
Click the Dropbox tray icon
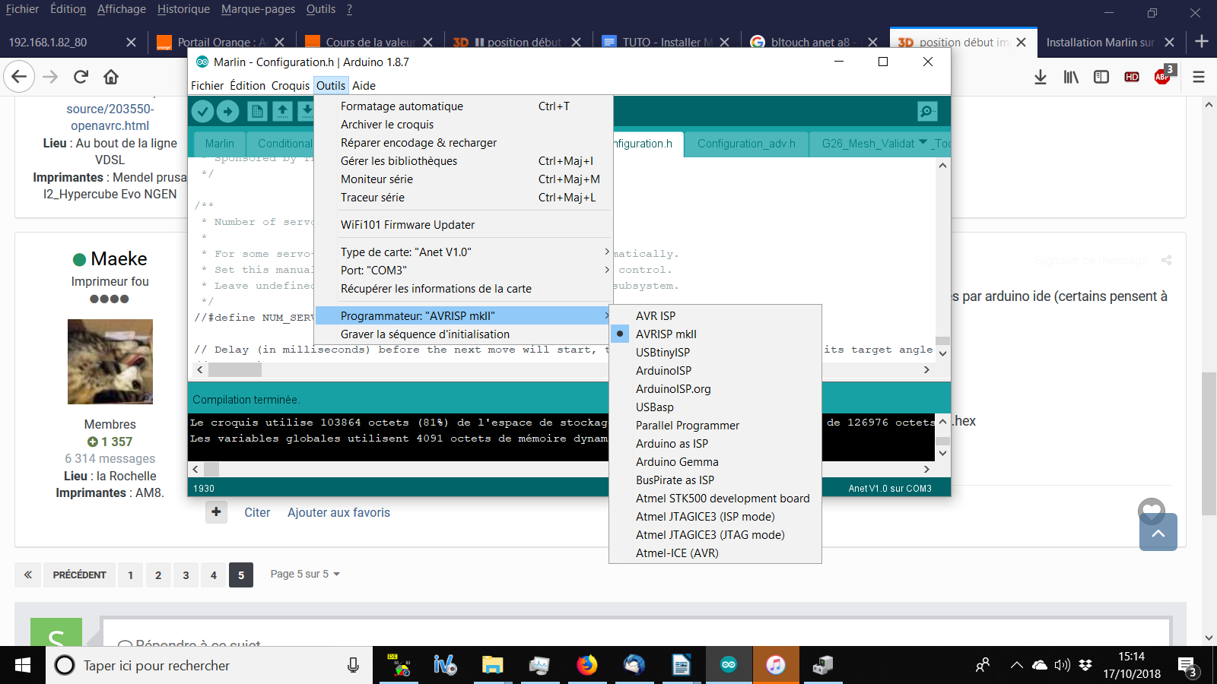click(x=1085, y=666)
